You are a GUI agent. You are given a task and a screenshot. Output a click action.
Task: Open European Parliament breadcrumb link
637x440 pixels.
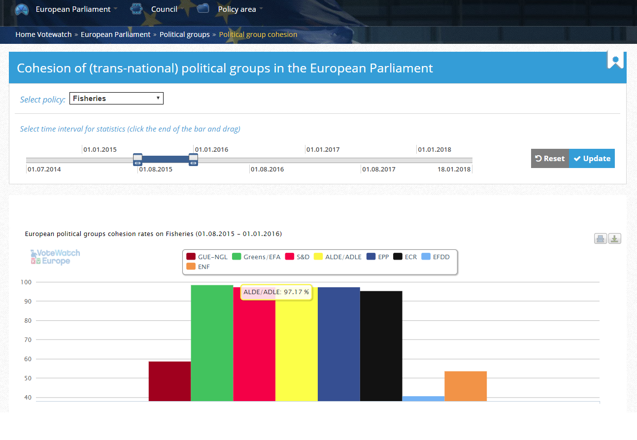click(115, 34)
